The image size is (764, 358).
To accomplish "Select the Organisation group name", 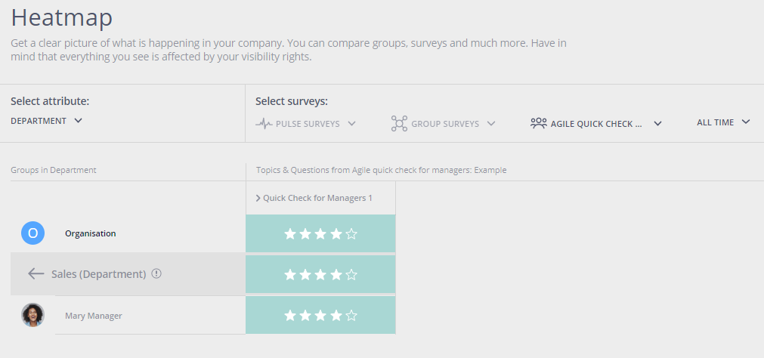I will [x=91, y=233].
